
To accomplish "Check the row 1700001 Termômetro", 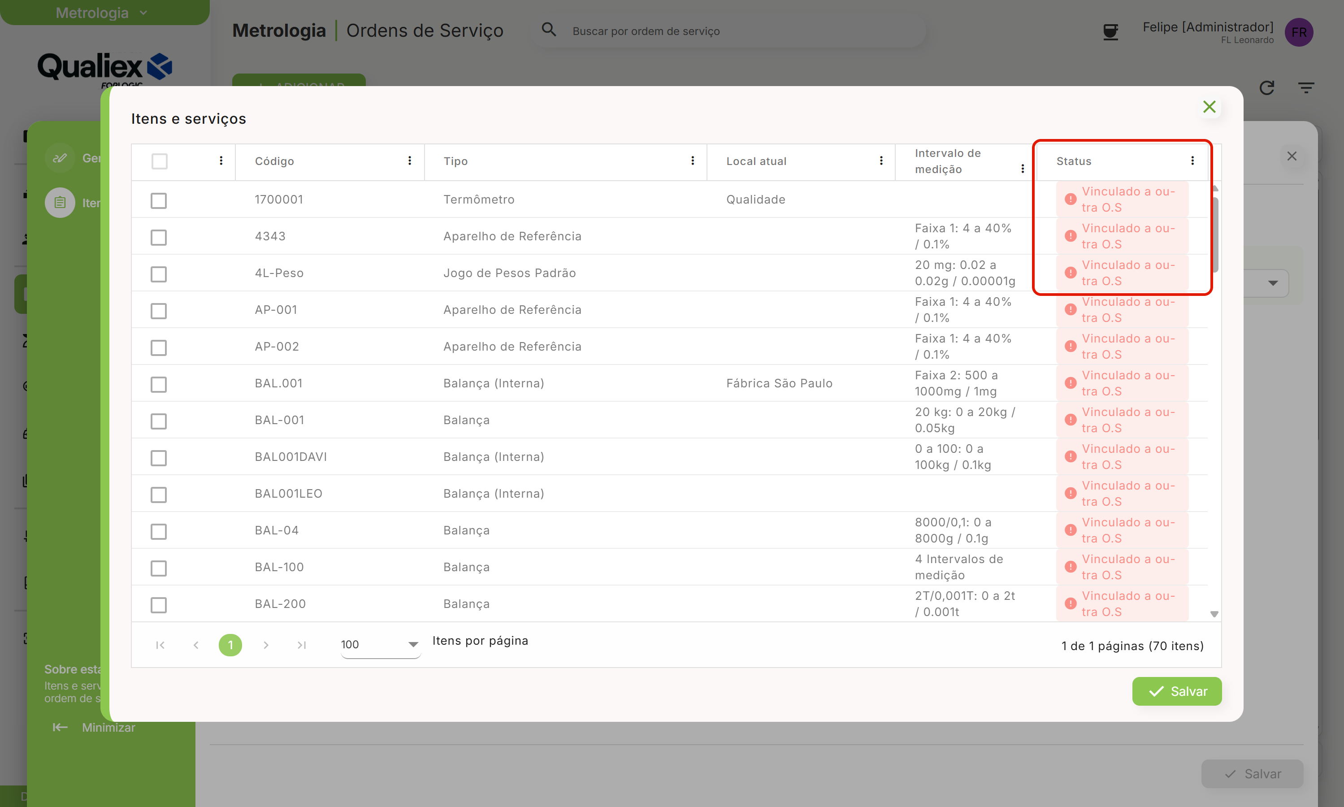I will [x=159, y=201].
